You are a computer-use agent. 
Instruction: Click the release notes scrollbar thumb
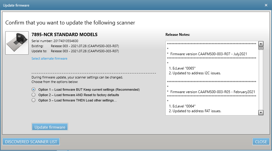click(261, 48)
